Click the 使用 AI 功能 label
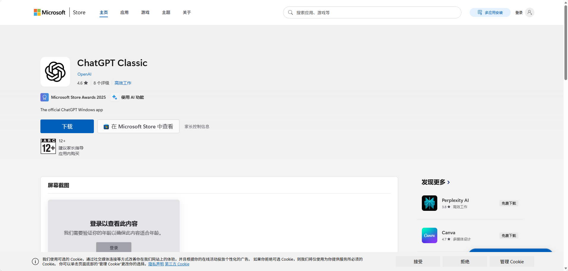 pyautogui.click(x=132, y=97)
